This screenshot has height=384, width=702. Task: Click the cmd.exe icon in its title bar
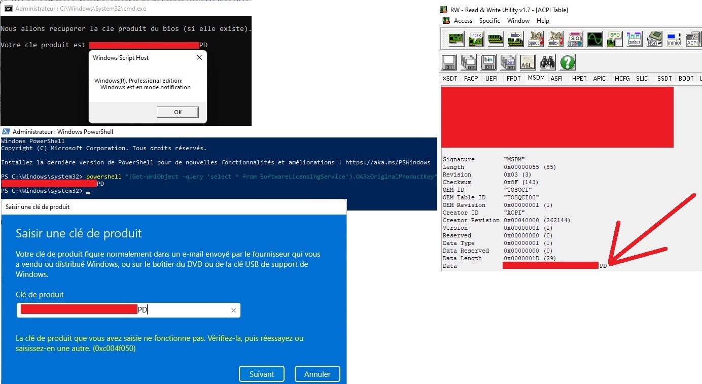[8, 9]
